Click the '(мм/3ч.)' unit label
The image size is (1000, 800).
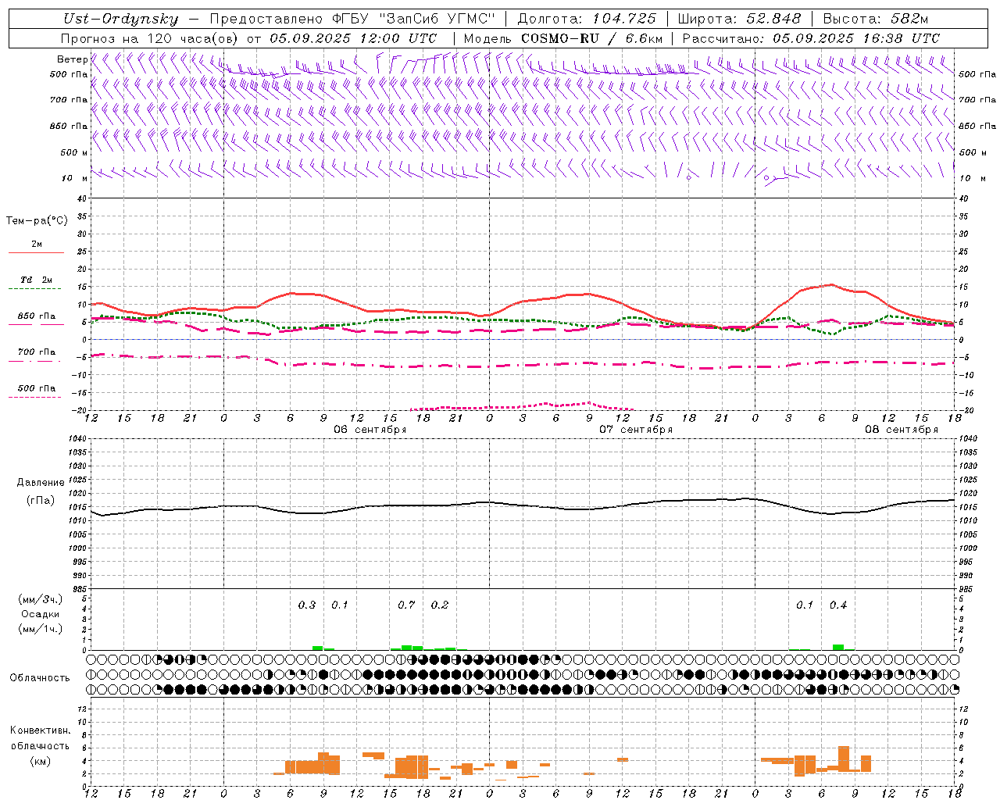pyautogui.click(x=41, y=599)
